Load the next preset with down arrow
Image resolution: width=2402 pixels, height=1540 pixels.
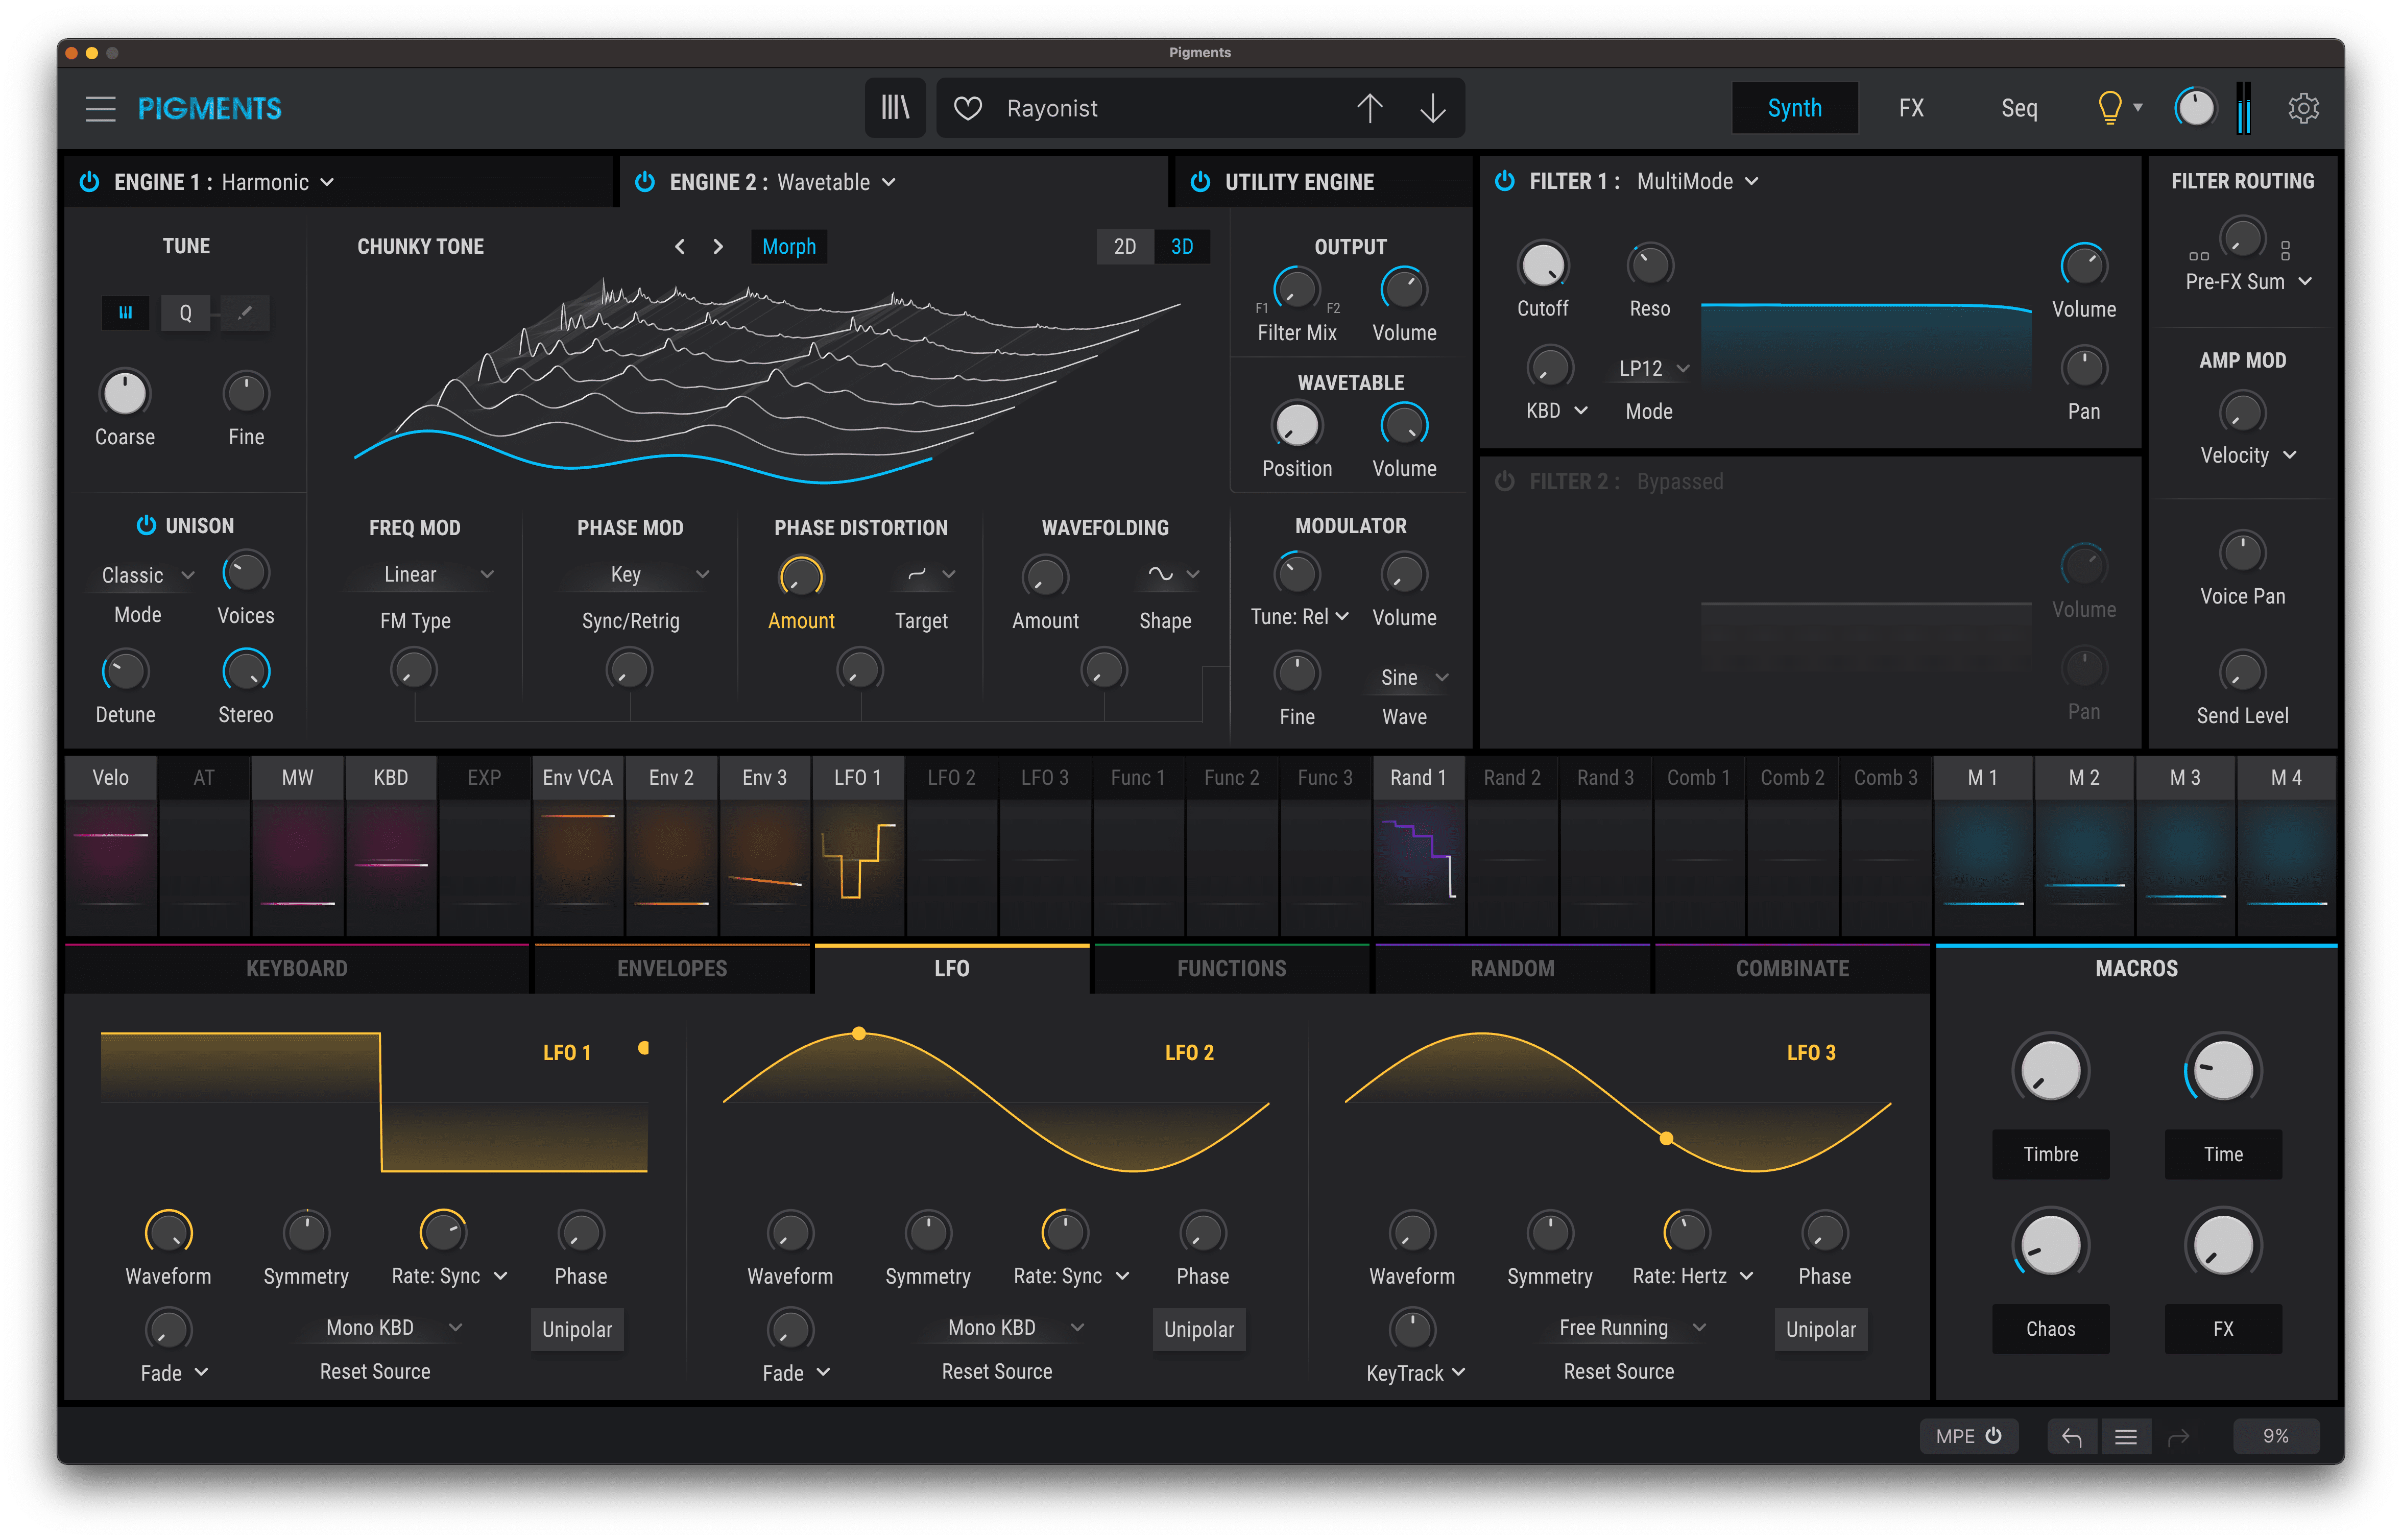1432,108
